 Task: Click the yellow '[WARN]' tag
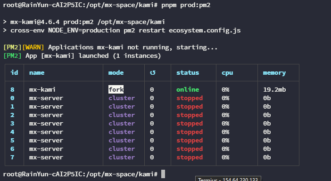[x=33, y=47]
